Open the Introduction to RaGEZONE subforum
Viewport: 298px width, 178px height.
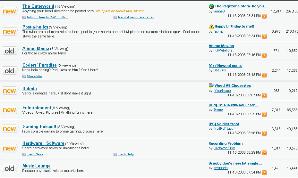[47, 17]
